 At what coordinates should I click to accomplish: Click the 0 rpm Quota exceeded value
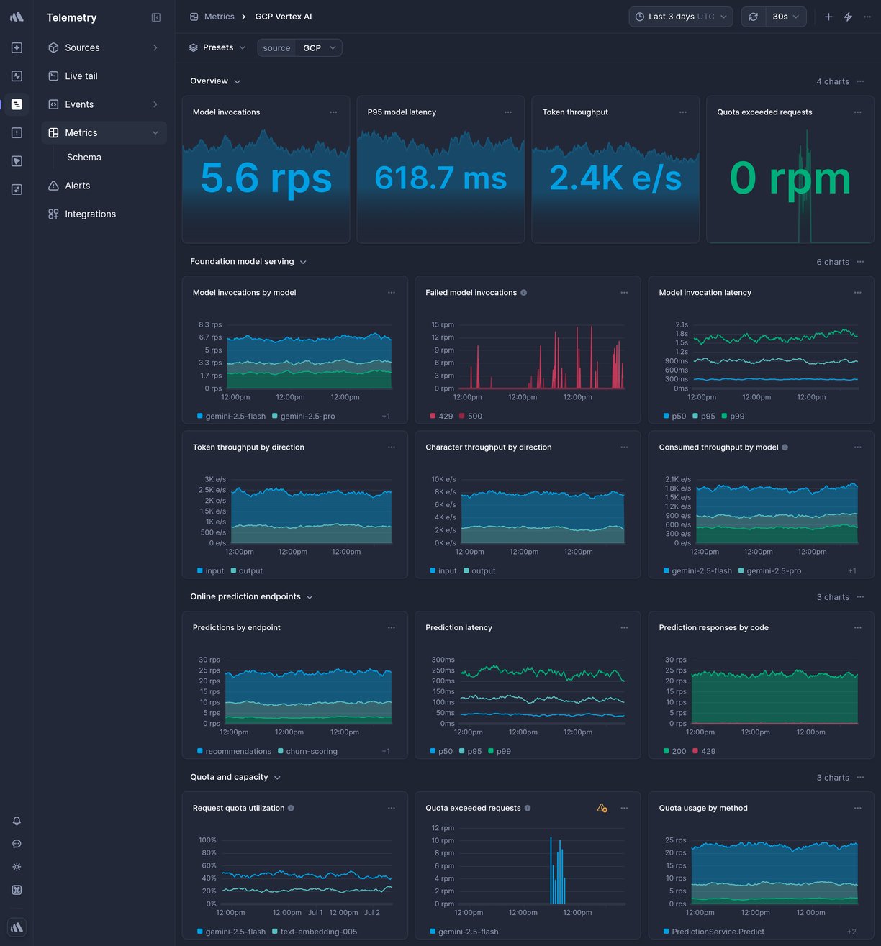pos(790,178)
